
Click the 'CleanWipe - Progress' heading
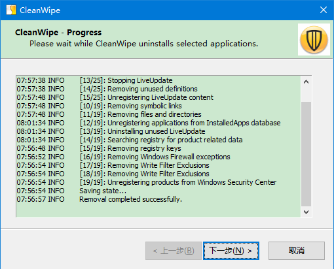point(58,33)
